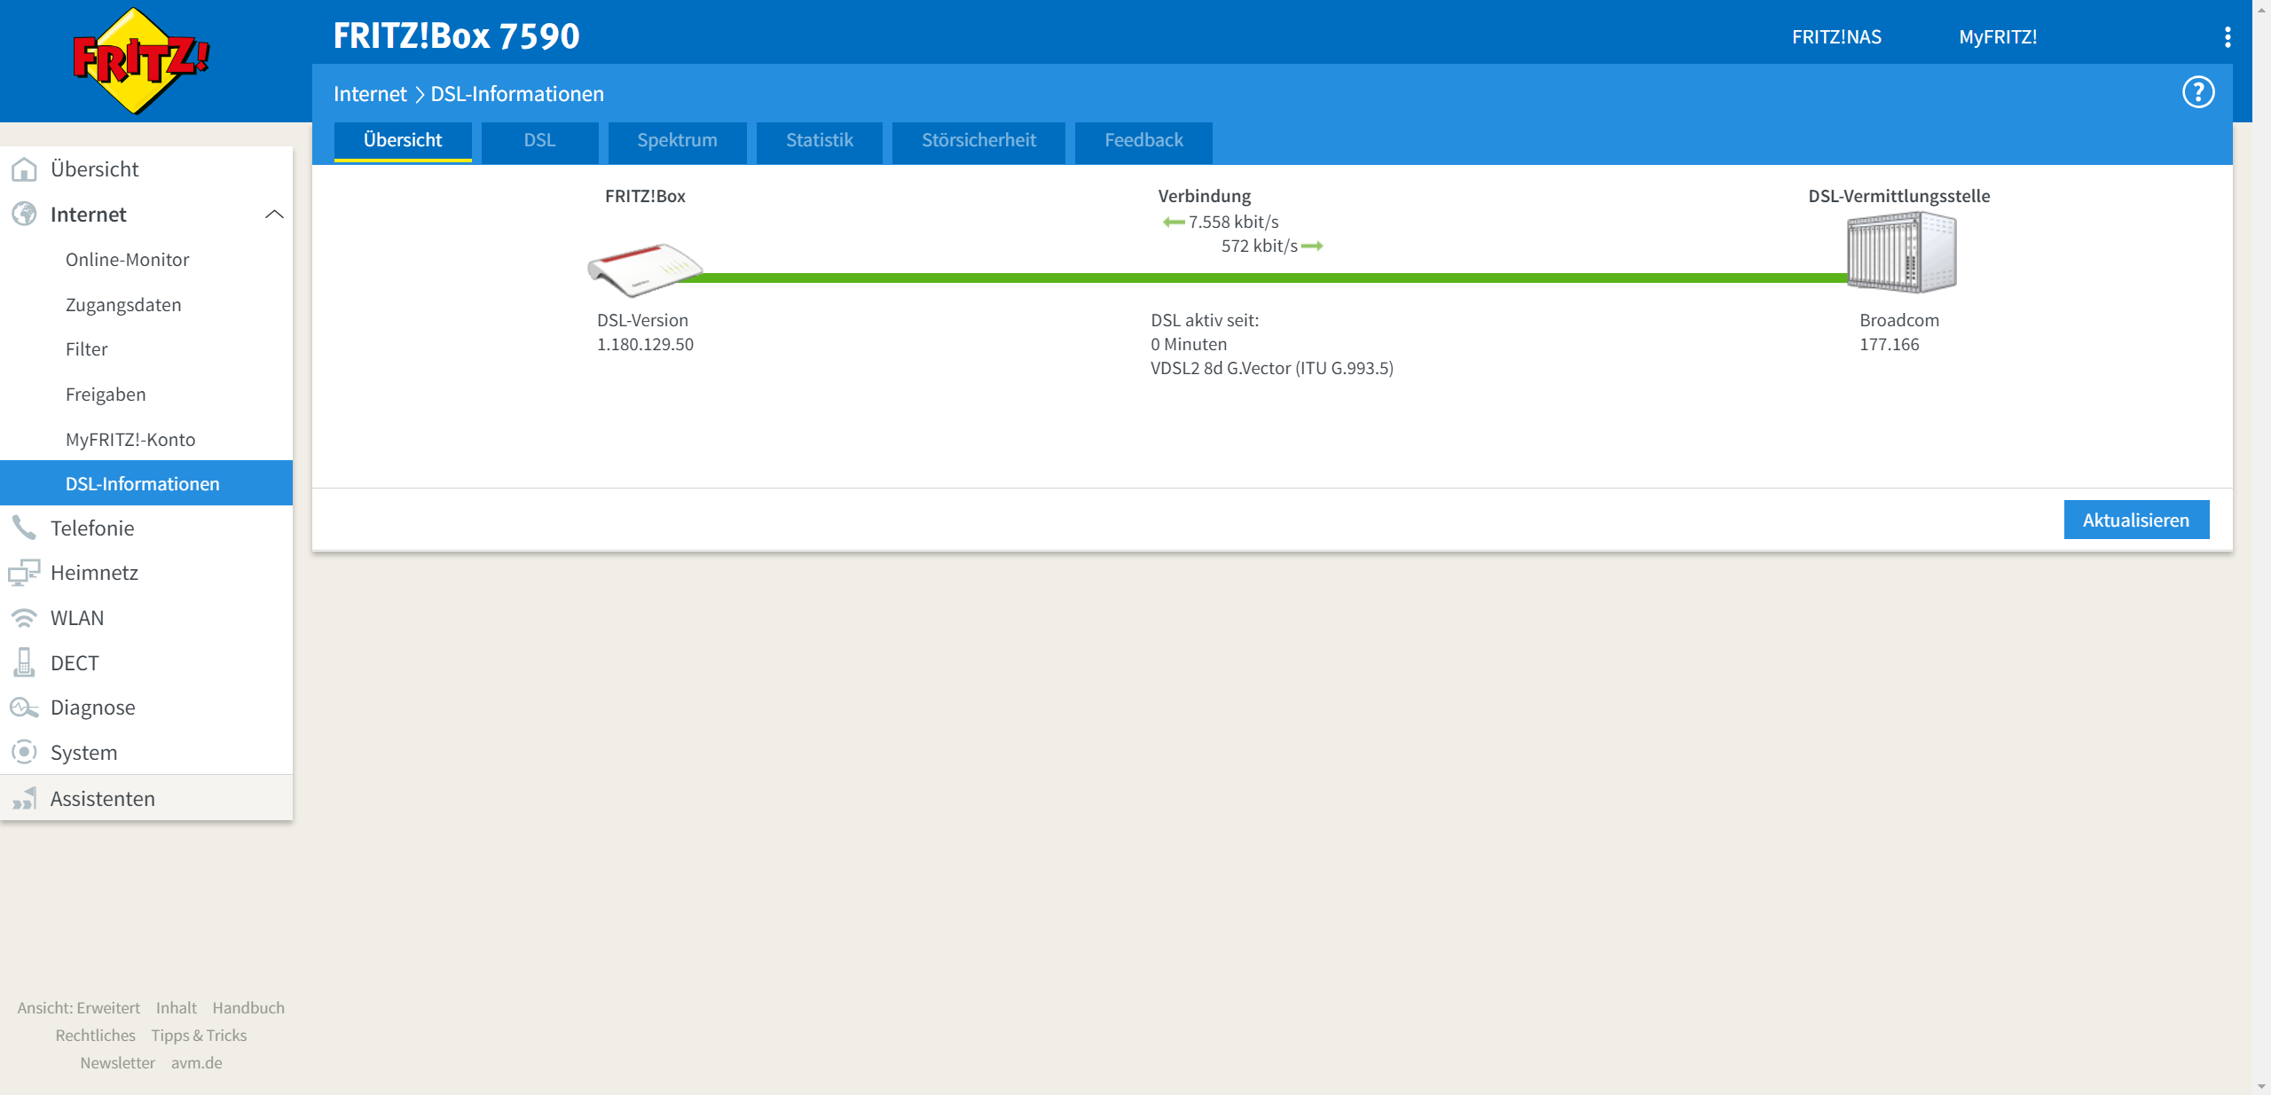Open the help question mark icon

click(x=2197, y=92)
